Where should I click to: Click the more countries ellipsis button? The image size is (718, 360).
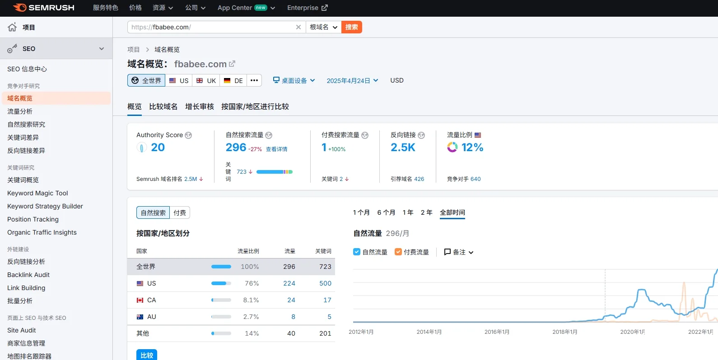[x=254, y=80]
